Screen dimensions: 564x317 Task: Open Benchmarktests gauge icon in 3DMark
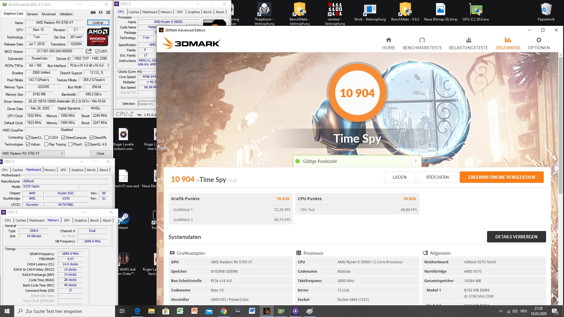(x=422, y=40)
